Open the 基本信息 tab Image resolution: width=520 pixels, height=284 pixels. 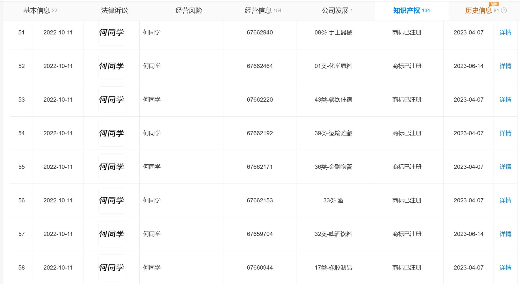pos(40,11)
